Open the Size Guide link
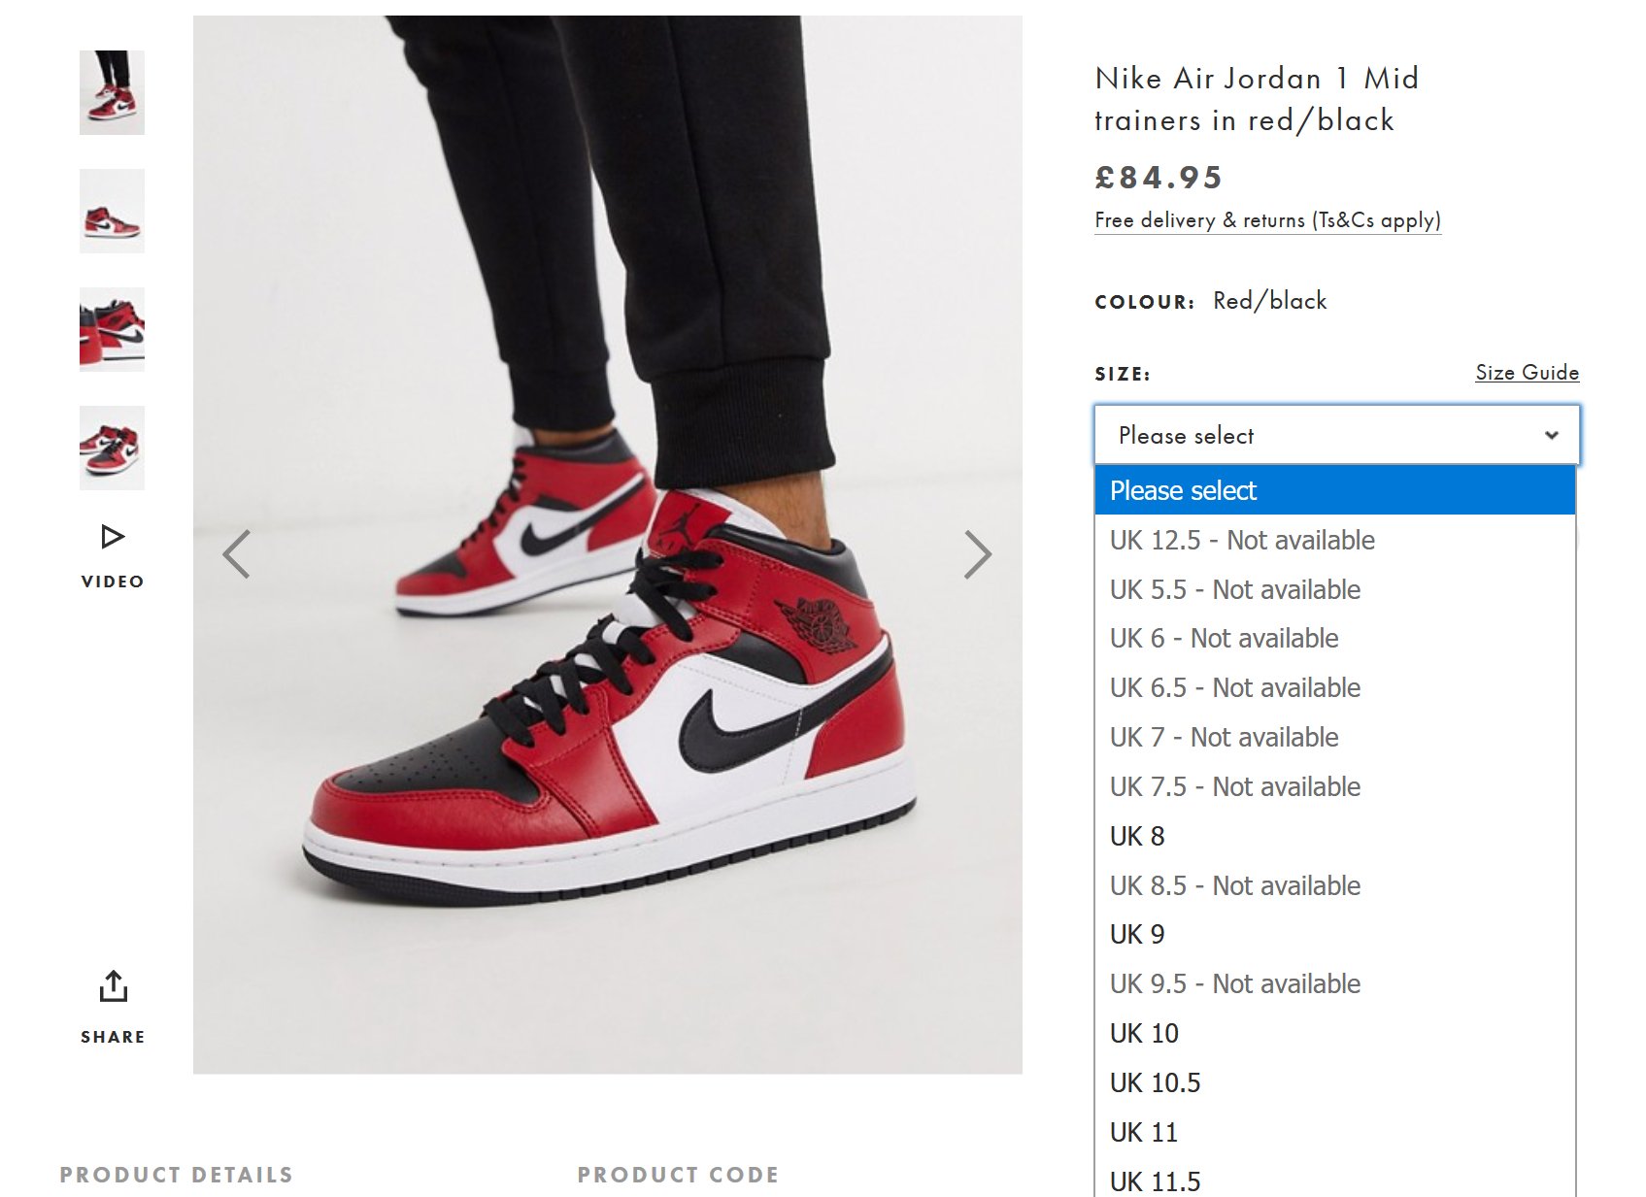This screenshot has height=1197, width=1646. (1527, 373)
